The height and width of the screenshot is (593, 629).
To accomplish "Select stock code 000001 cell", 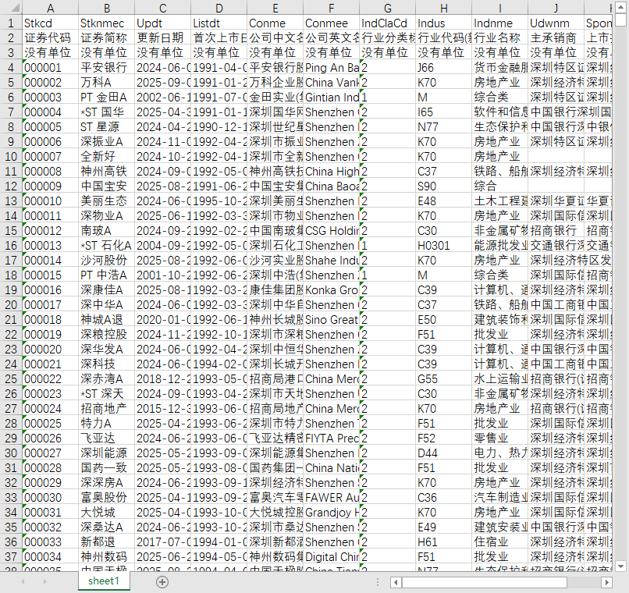I will tap(50, 67).
